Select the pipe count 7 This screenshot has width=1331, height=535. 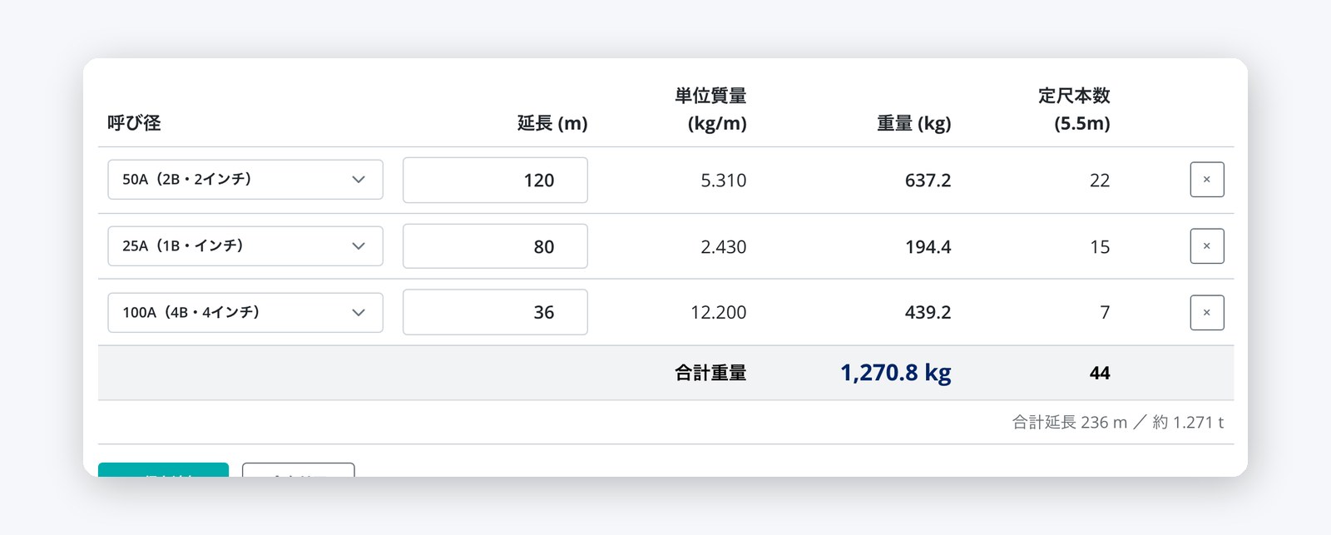[x=1105, y=313]
